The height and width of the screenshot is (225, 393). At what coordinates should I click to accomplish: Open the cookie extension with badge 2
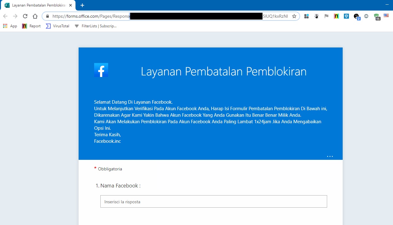(357, 17)
